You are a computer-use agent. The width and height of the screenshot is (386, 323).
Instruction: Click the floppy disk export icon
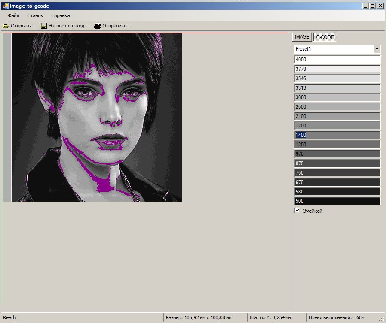pyautogui.click(x=44, y=26)
